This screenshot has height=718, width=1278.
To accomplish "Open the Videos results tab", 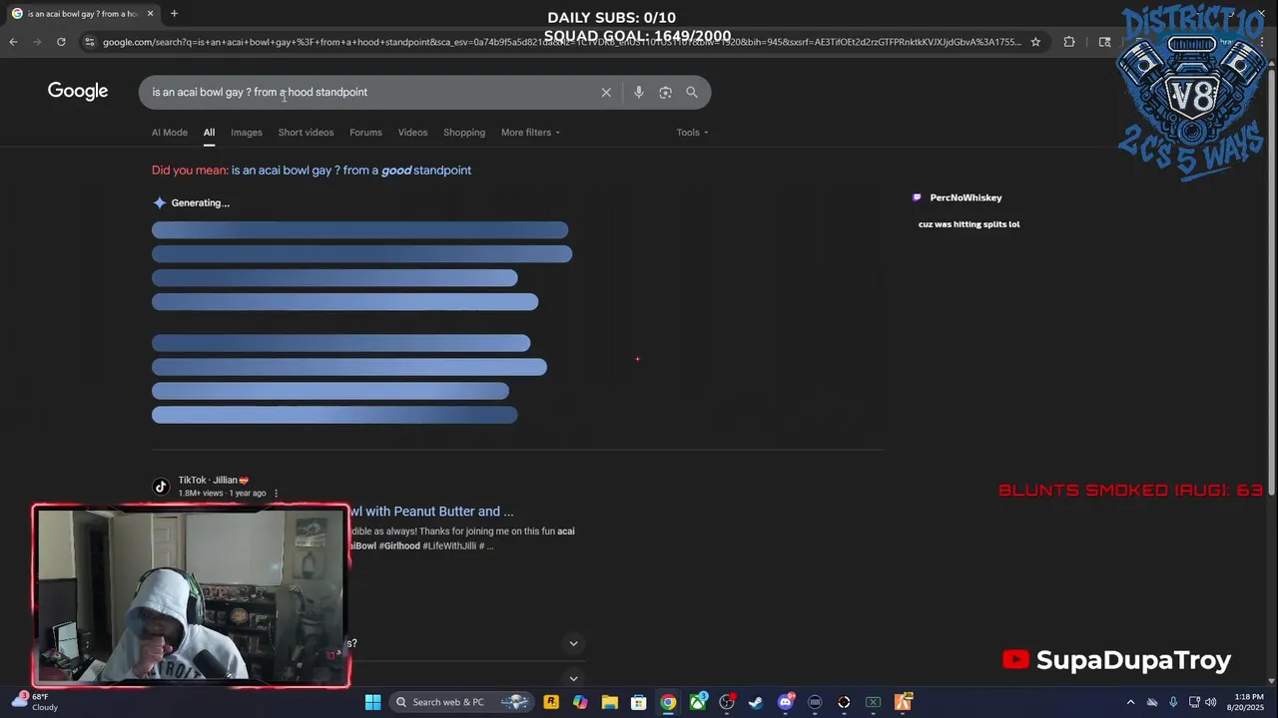I will click(412, 132).
